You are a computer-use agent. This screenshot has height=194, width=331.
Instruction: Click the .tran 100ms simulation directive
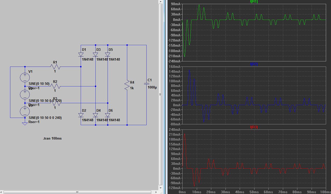(x=52, y=139)
